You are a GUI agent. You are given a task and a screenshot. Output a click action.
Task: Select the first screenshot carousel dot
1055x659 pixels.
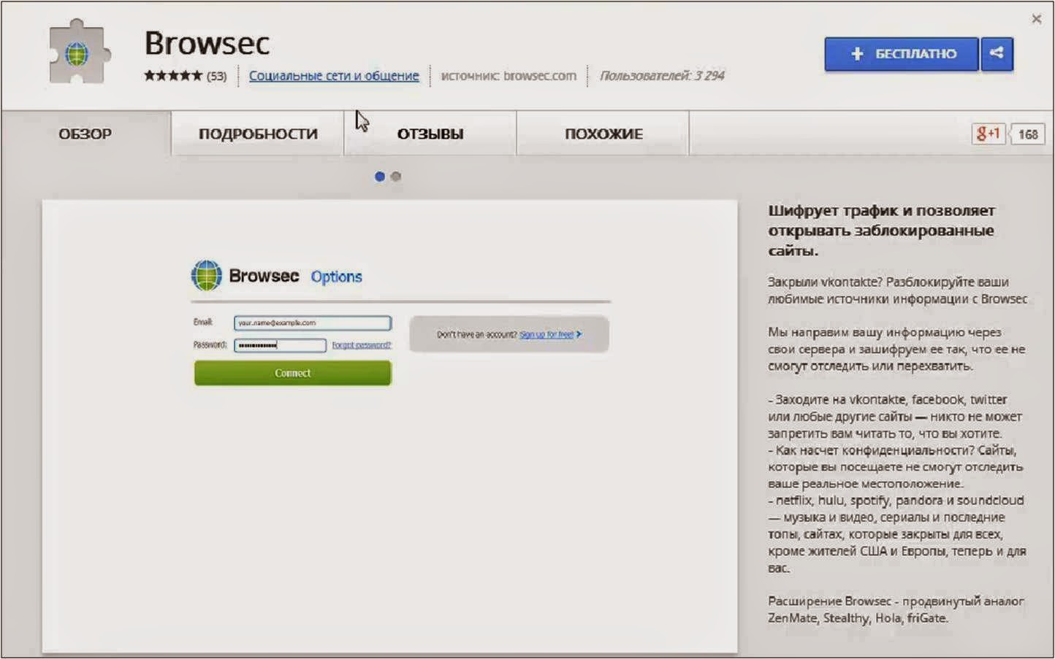380,177
